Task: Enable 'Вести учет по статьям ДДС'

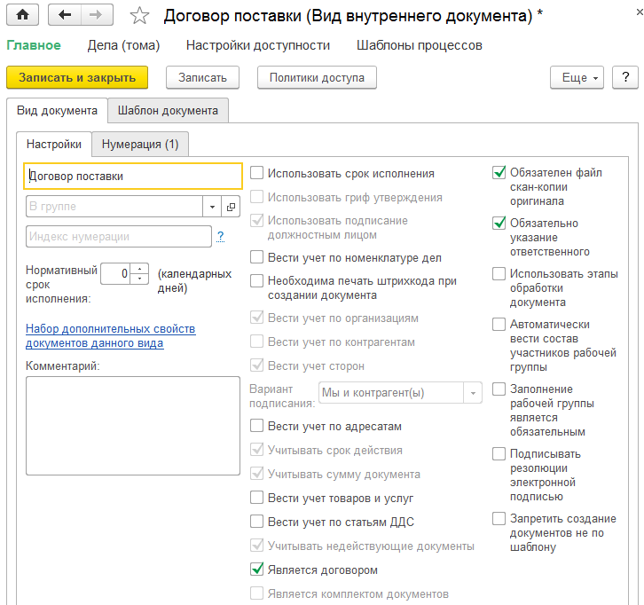Action: (x=257, y=522)
